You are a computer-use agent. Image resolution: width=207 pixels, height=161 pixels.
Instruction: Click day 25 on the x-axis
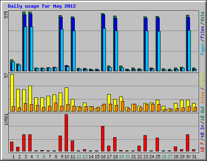(x=158, y=157)
